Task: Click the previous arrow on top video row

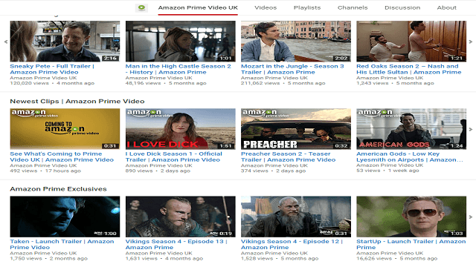Action: [5, 42]
